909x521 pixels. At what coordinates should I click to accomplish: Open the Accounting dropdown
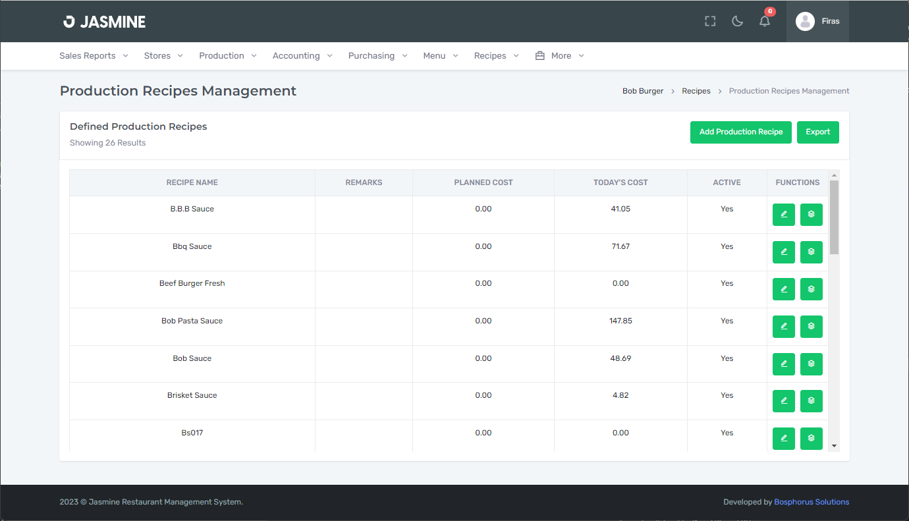click(297, 55)
